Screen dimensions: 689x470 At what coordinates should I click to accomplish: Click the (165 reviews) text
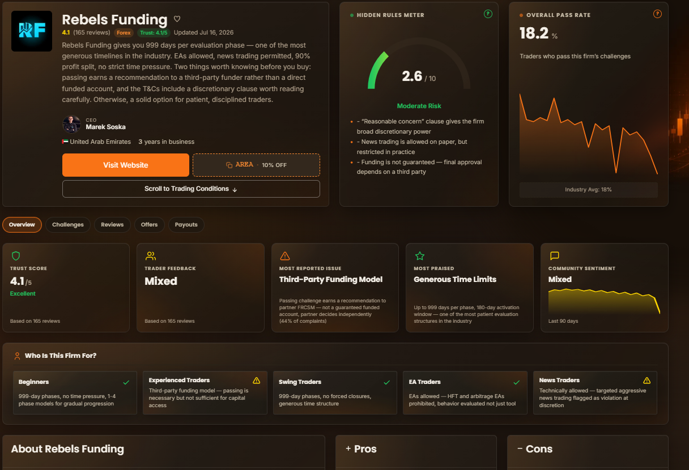coord(91,33)
